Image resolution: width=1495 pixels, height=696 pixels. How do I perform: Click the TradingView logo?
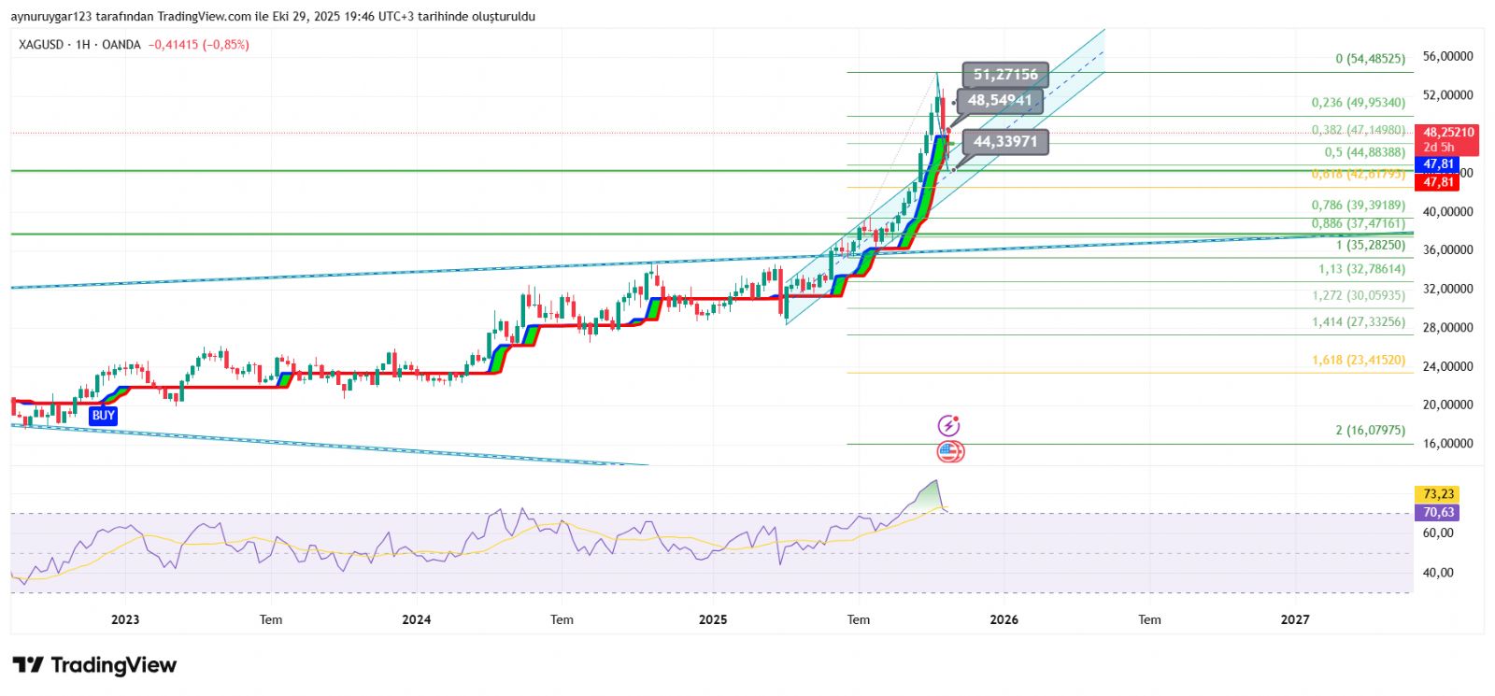coord(94,665)
